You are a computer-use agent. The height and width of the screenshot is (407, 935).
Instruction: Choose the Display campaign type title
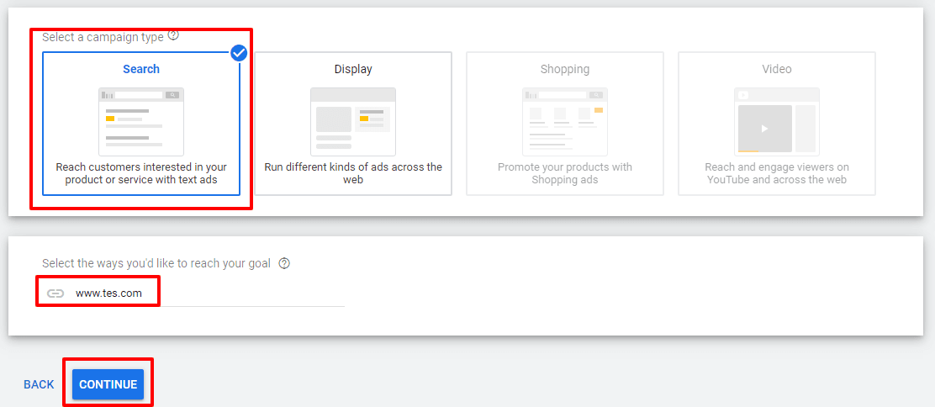coord(353,69)
